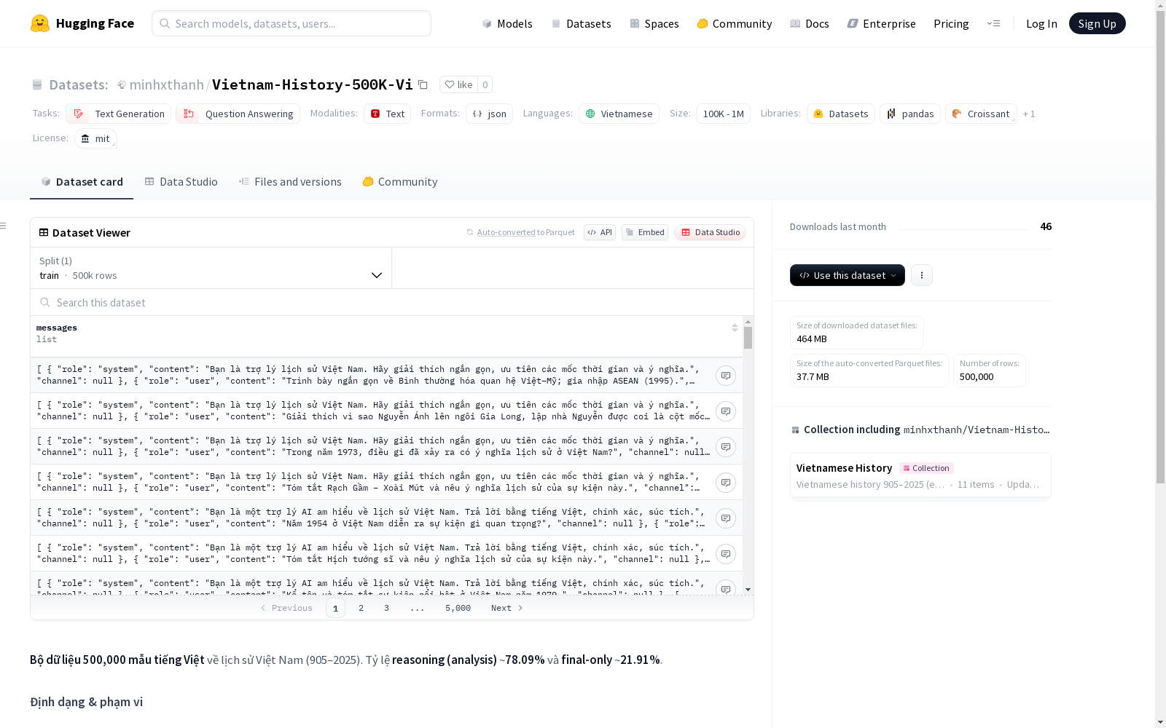The height and width of the screenshot is (728, 1166).
Task: Focus the top search models field
Action: coord(291,23)
